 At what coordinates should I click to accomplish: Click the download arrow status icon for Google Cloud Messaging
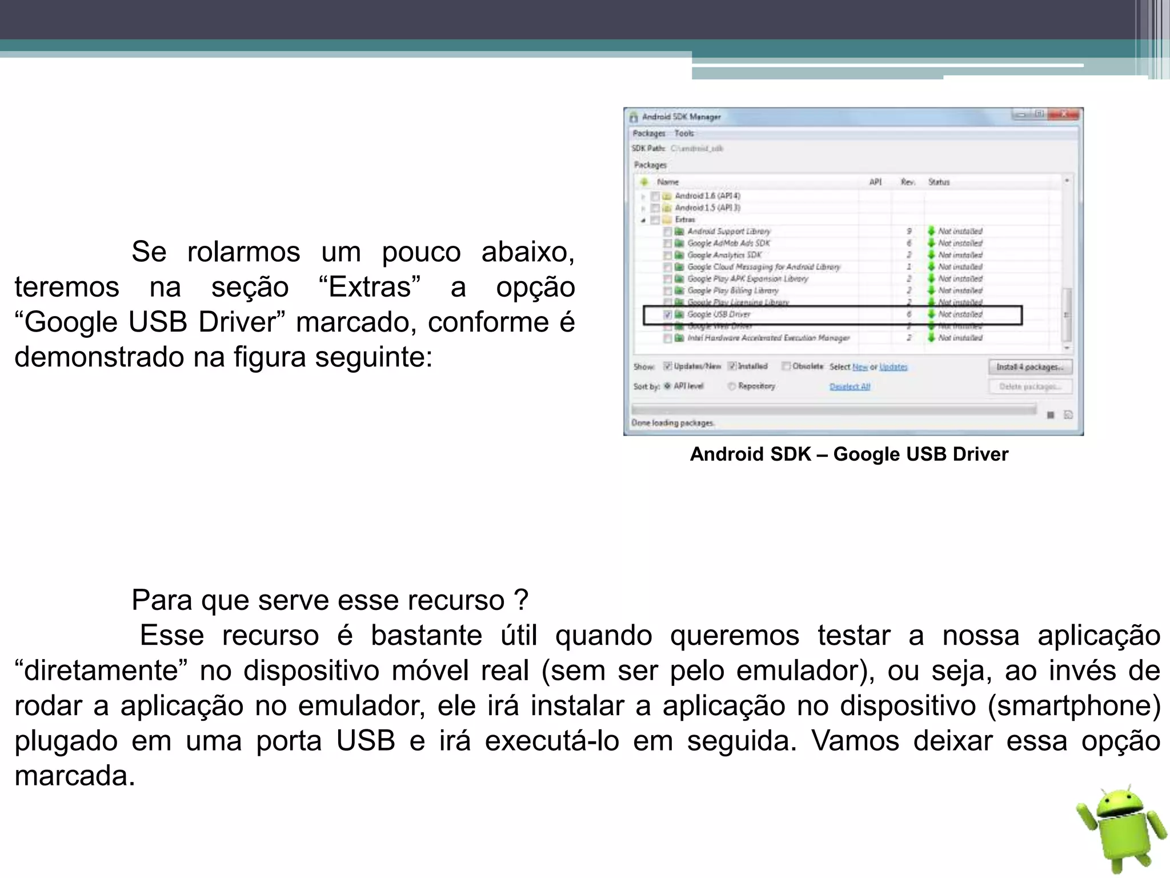click(x=931, y=267)
